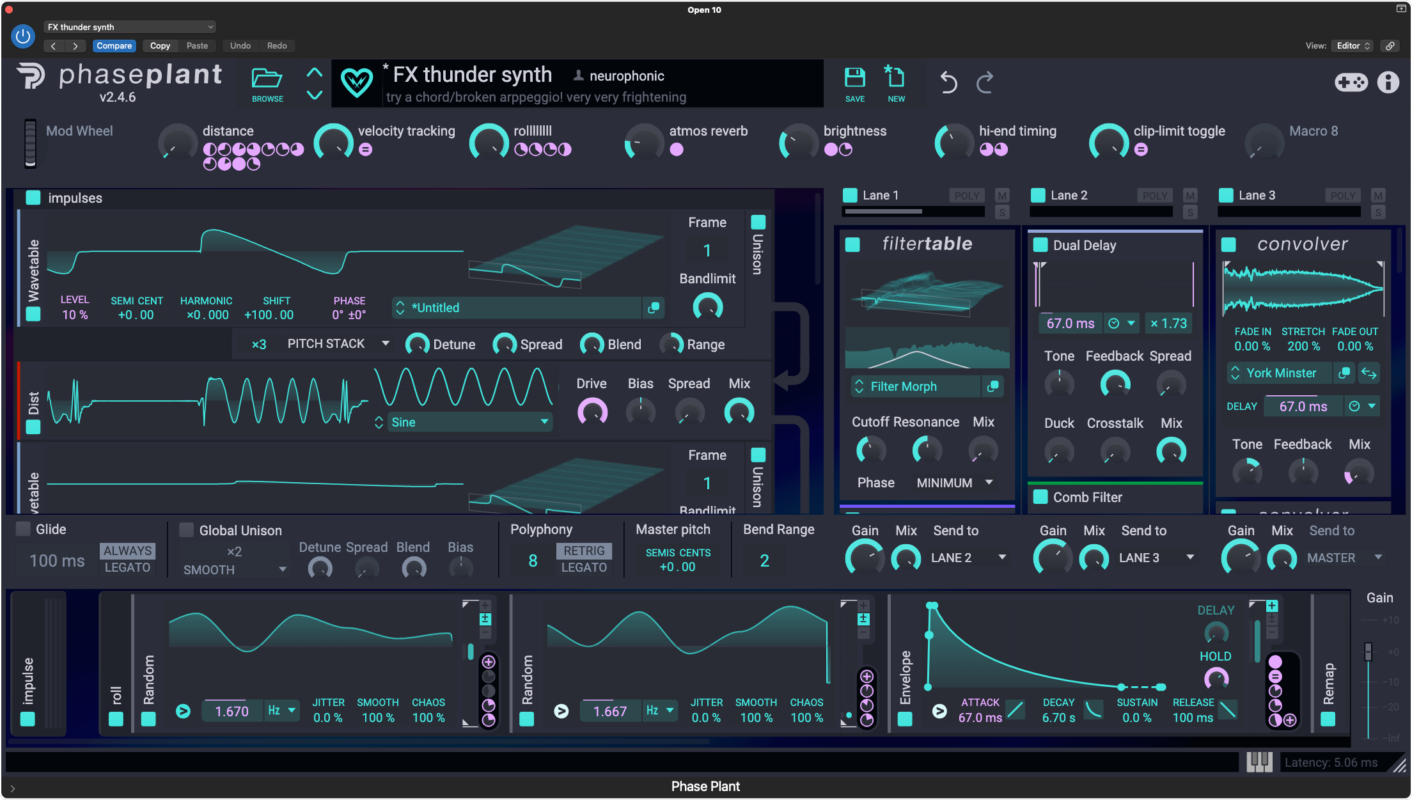
Task: Click Phase Plant's curved undo arrow icon
Action: coord(948,82)
